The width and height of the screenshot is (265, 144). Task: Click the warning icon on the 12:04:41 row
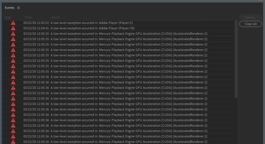(x=13, y=28)
